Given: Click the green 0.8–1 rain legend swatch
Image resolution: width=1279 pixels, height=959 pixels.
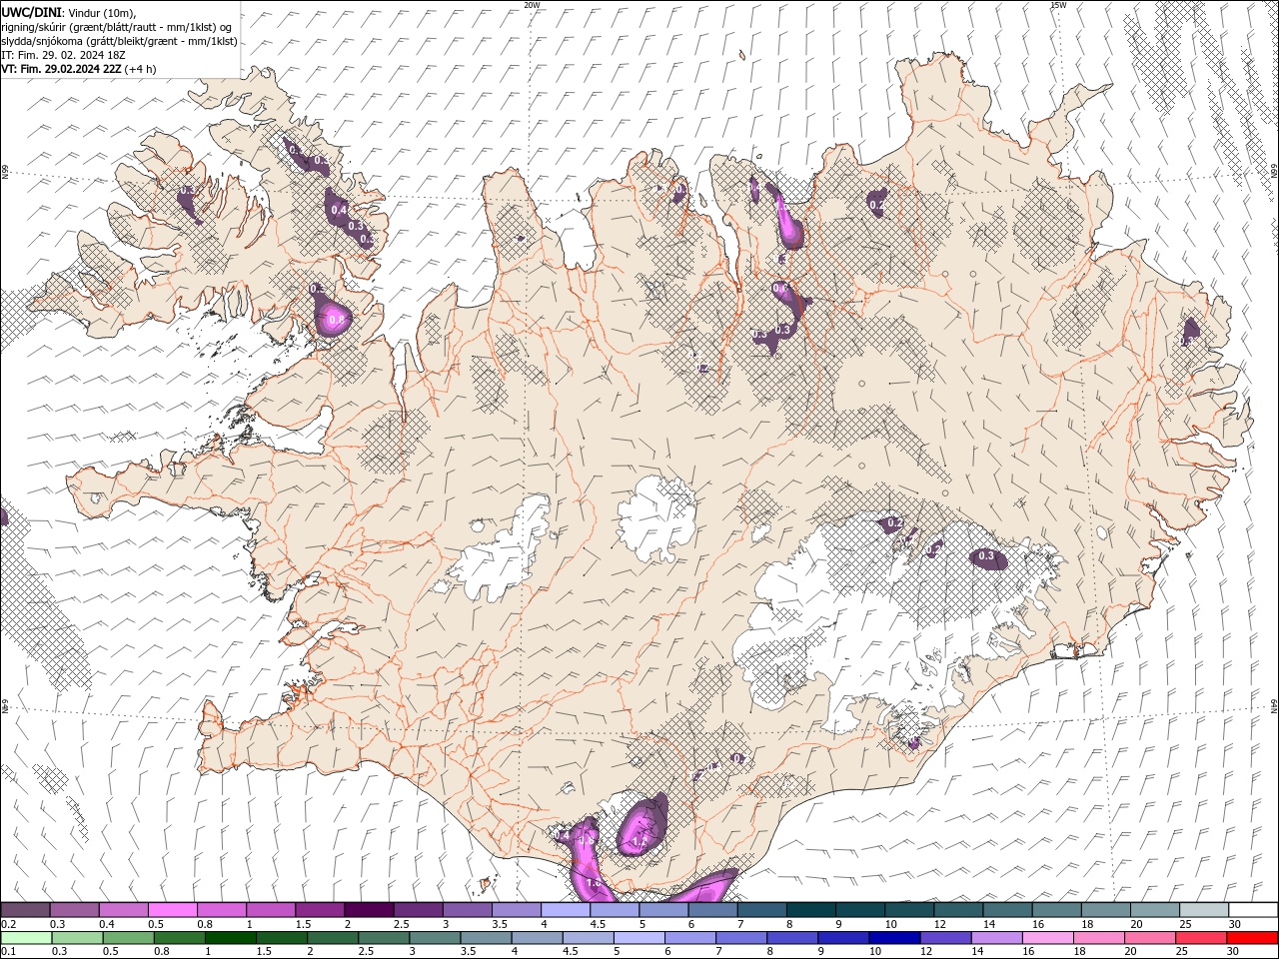Looking at the screenshot, I should tap(179, 938).
